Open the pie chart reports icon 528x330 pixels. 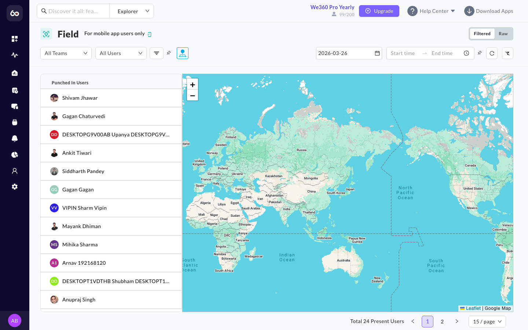[x=15, y=155]
